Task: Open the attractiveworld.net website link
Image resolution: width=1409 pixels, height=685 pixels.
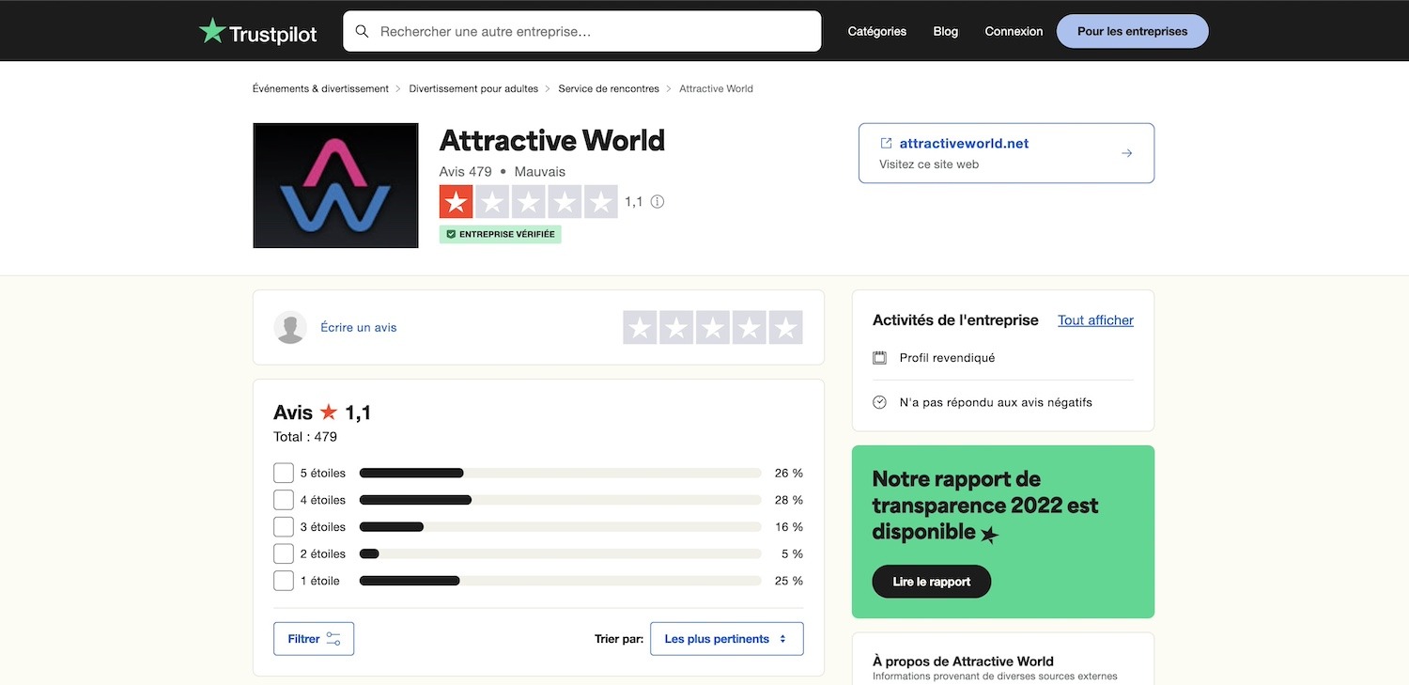Action: click(x=964, y=143)
